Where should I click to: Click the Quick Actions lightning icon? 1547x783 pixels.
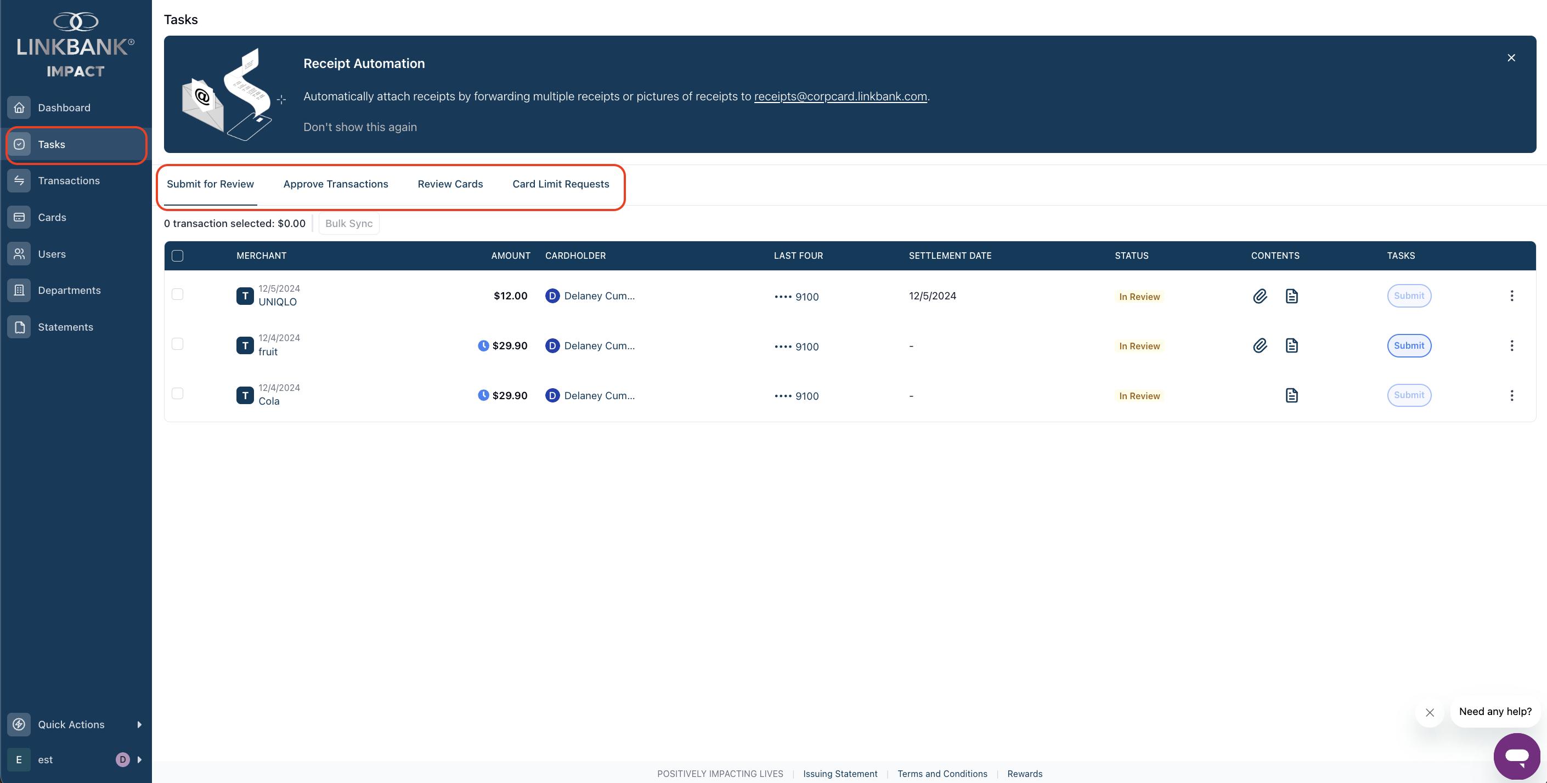(19, 724)
